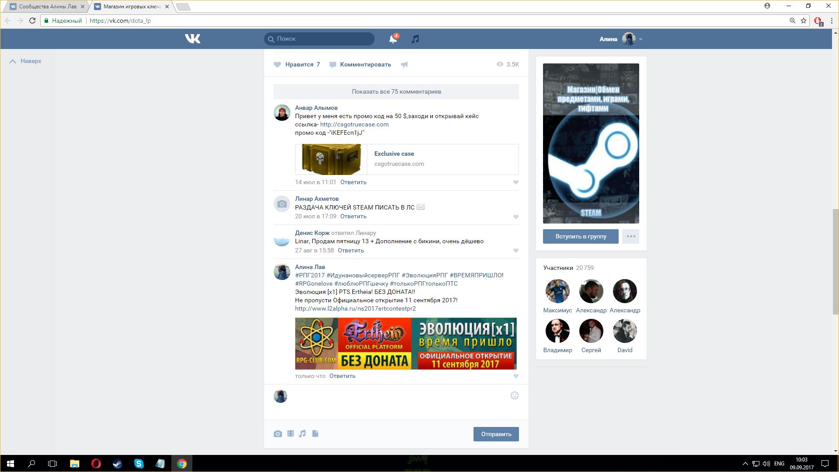This screenshot has height=472, width=839.
Task: Open Task View from the taskbar
Action: click(x=52, y=464)
